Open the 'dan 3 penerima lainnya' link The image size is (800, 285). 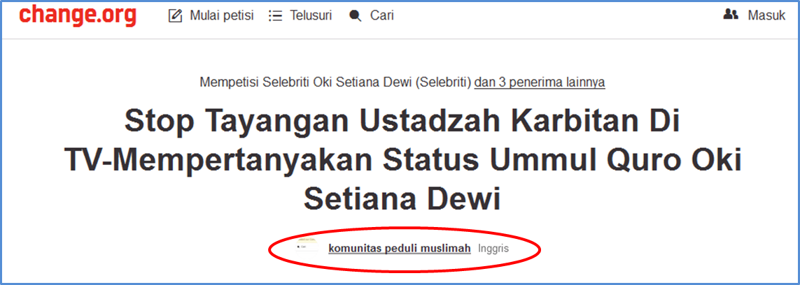click(x=540, y=82)
